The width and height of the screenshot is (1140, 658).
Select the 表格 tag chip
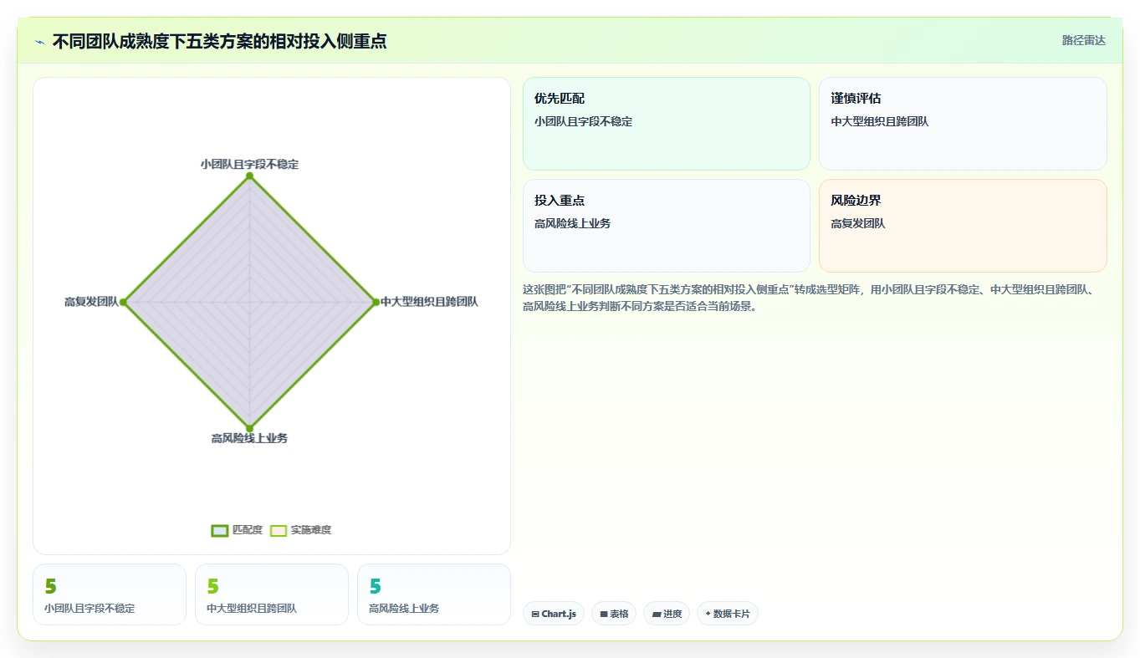[614, 614]
